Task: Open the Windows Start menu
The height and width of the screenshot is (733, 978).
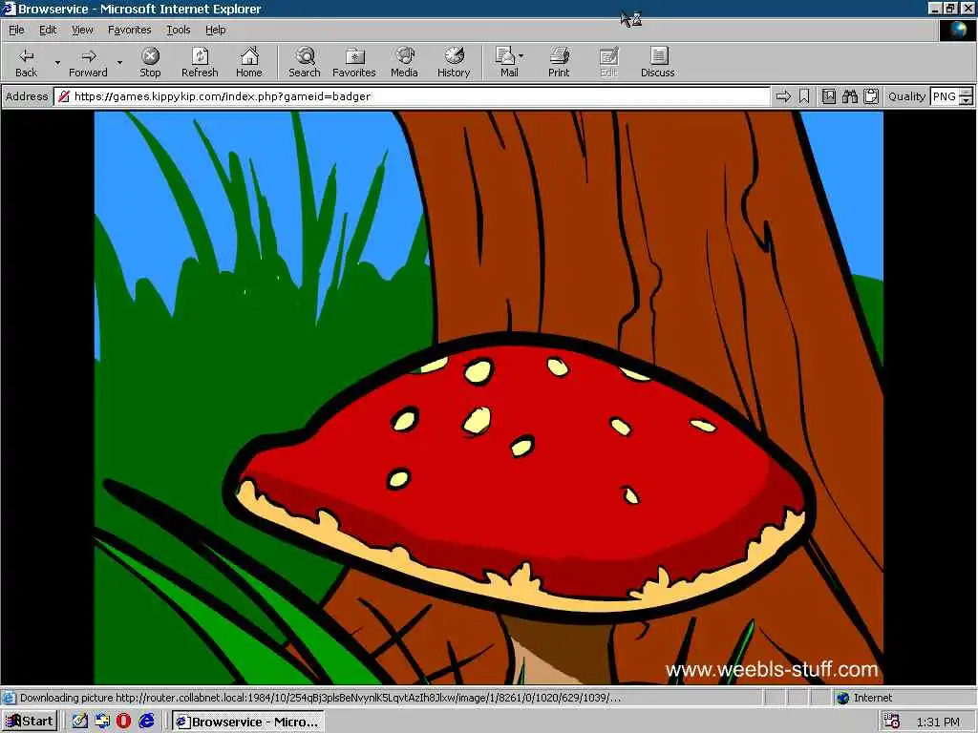Action: 30,722
